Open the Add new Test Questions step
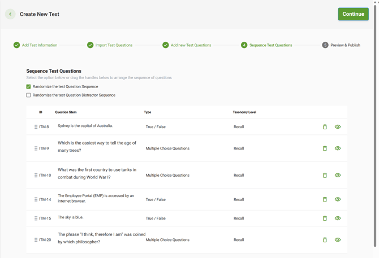 191,45
